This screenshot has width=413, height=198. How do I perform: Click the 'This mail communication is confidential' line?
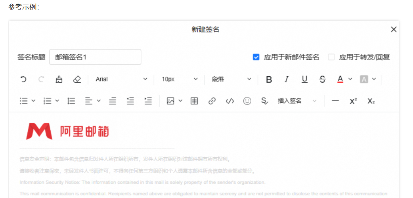coord(203,194)
